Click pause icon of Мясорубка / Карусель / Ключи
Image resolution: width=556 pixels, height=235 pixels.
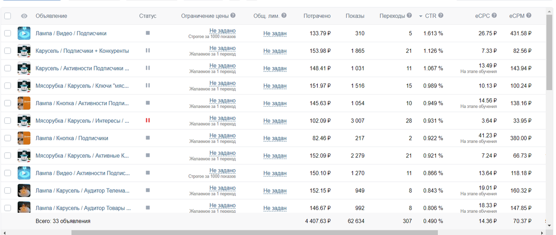148,85
